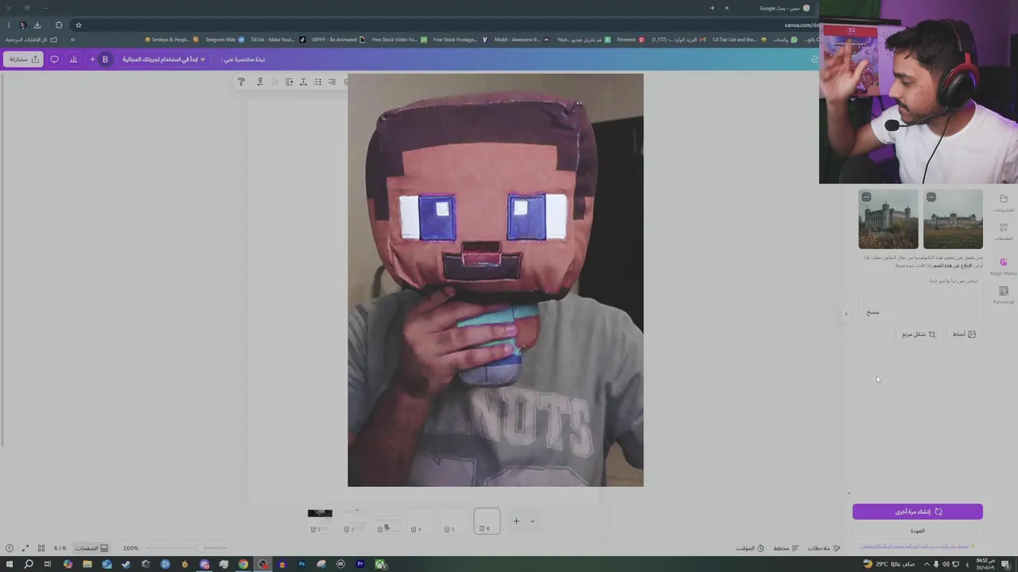
Task: Enter fullscreen with expand arrows icon
Action: [25, 548]
